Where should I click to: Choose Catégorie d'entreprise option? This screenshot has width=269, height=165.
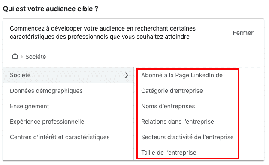point(172,91)
